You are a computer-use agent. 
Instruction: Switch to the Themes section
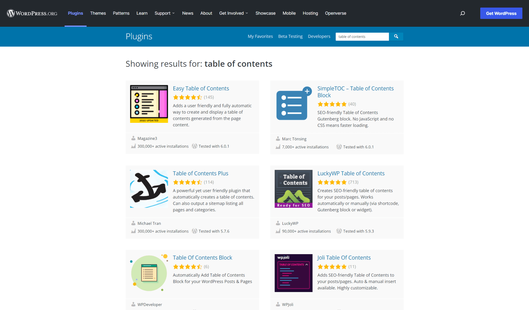pyautogui.click(x=98, y=13)
